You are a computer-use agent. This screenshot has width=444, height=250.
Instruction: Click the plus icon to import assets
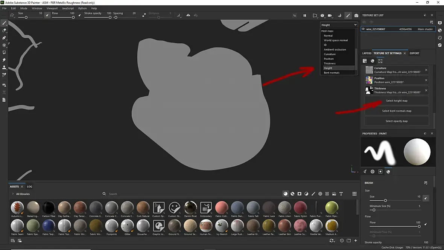point(356,241)
